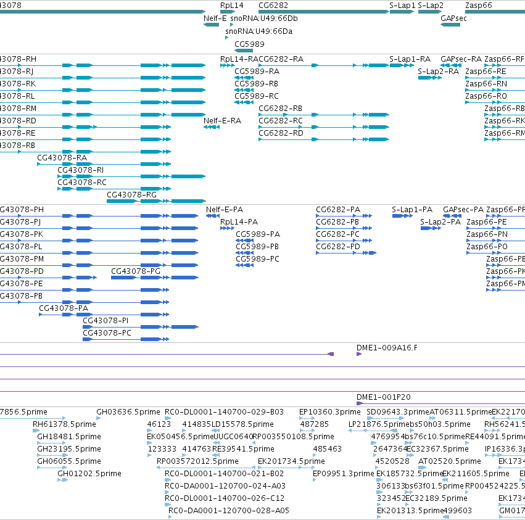Click the RpL14 gene label
Viewport: 525px width, 520px height.
tap(232, 6)
